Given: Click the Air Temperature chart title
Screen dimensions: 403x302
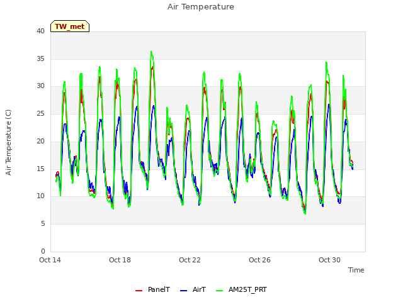Looking at the screenshot, I should 201,7.
